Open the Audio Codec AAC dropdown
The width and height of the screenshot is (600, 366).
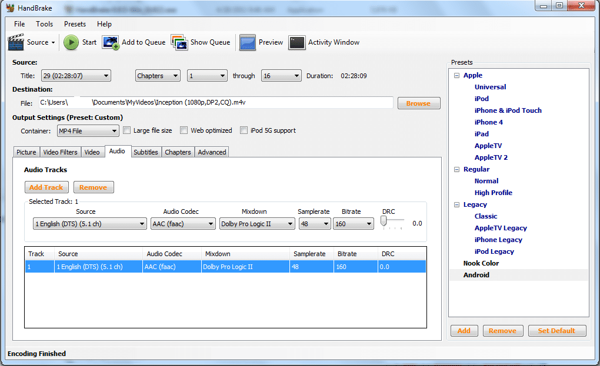click(183, 223)
